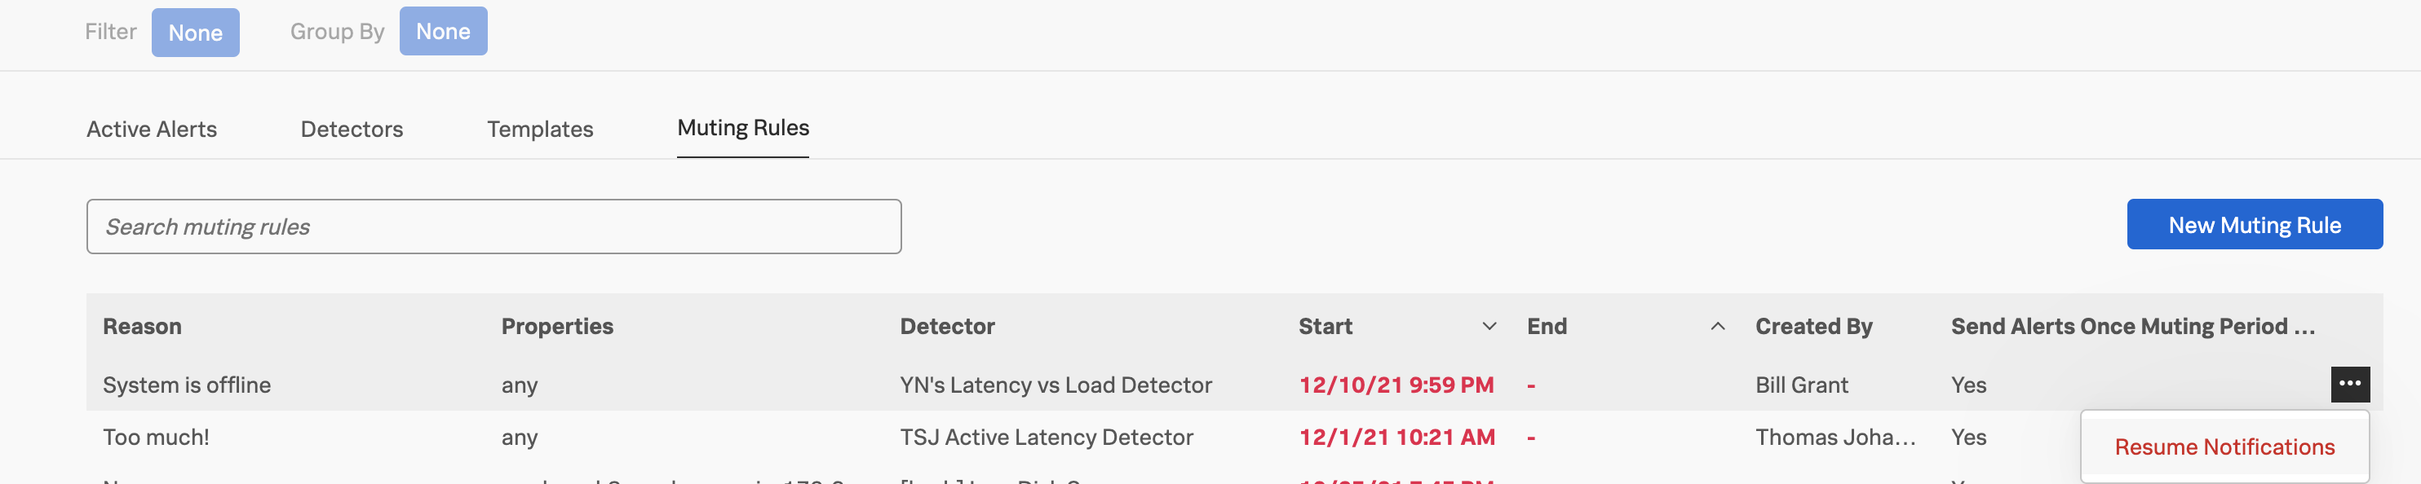Switch to the Active Alerts tab
The width and height of the screenshot is (2421, 484).
152,130
